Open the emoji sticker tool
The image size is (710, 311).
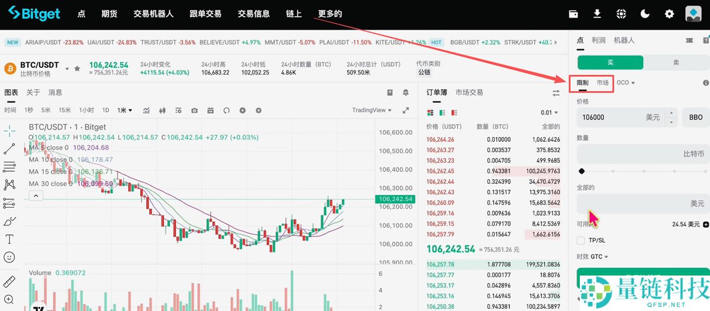(9, 257)
